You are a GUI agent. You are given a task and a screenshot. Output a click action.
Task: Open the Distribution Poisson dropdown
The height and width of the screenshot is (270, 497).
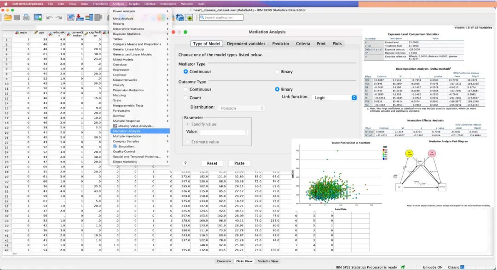point(241,108)
